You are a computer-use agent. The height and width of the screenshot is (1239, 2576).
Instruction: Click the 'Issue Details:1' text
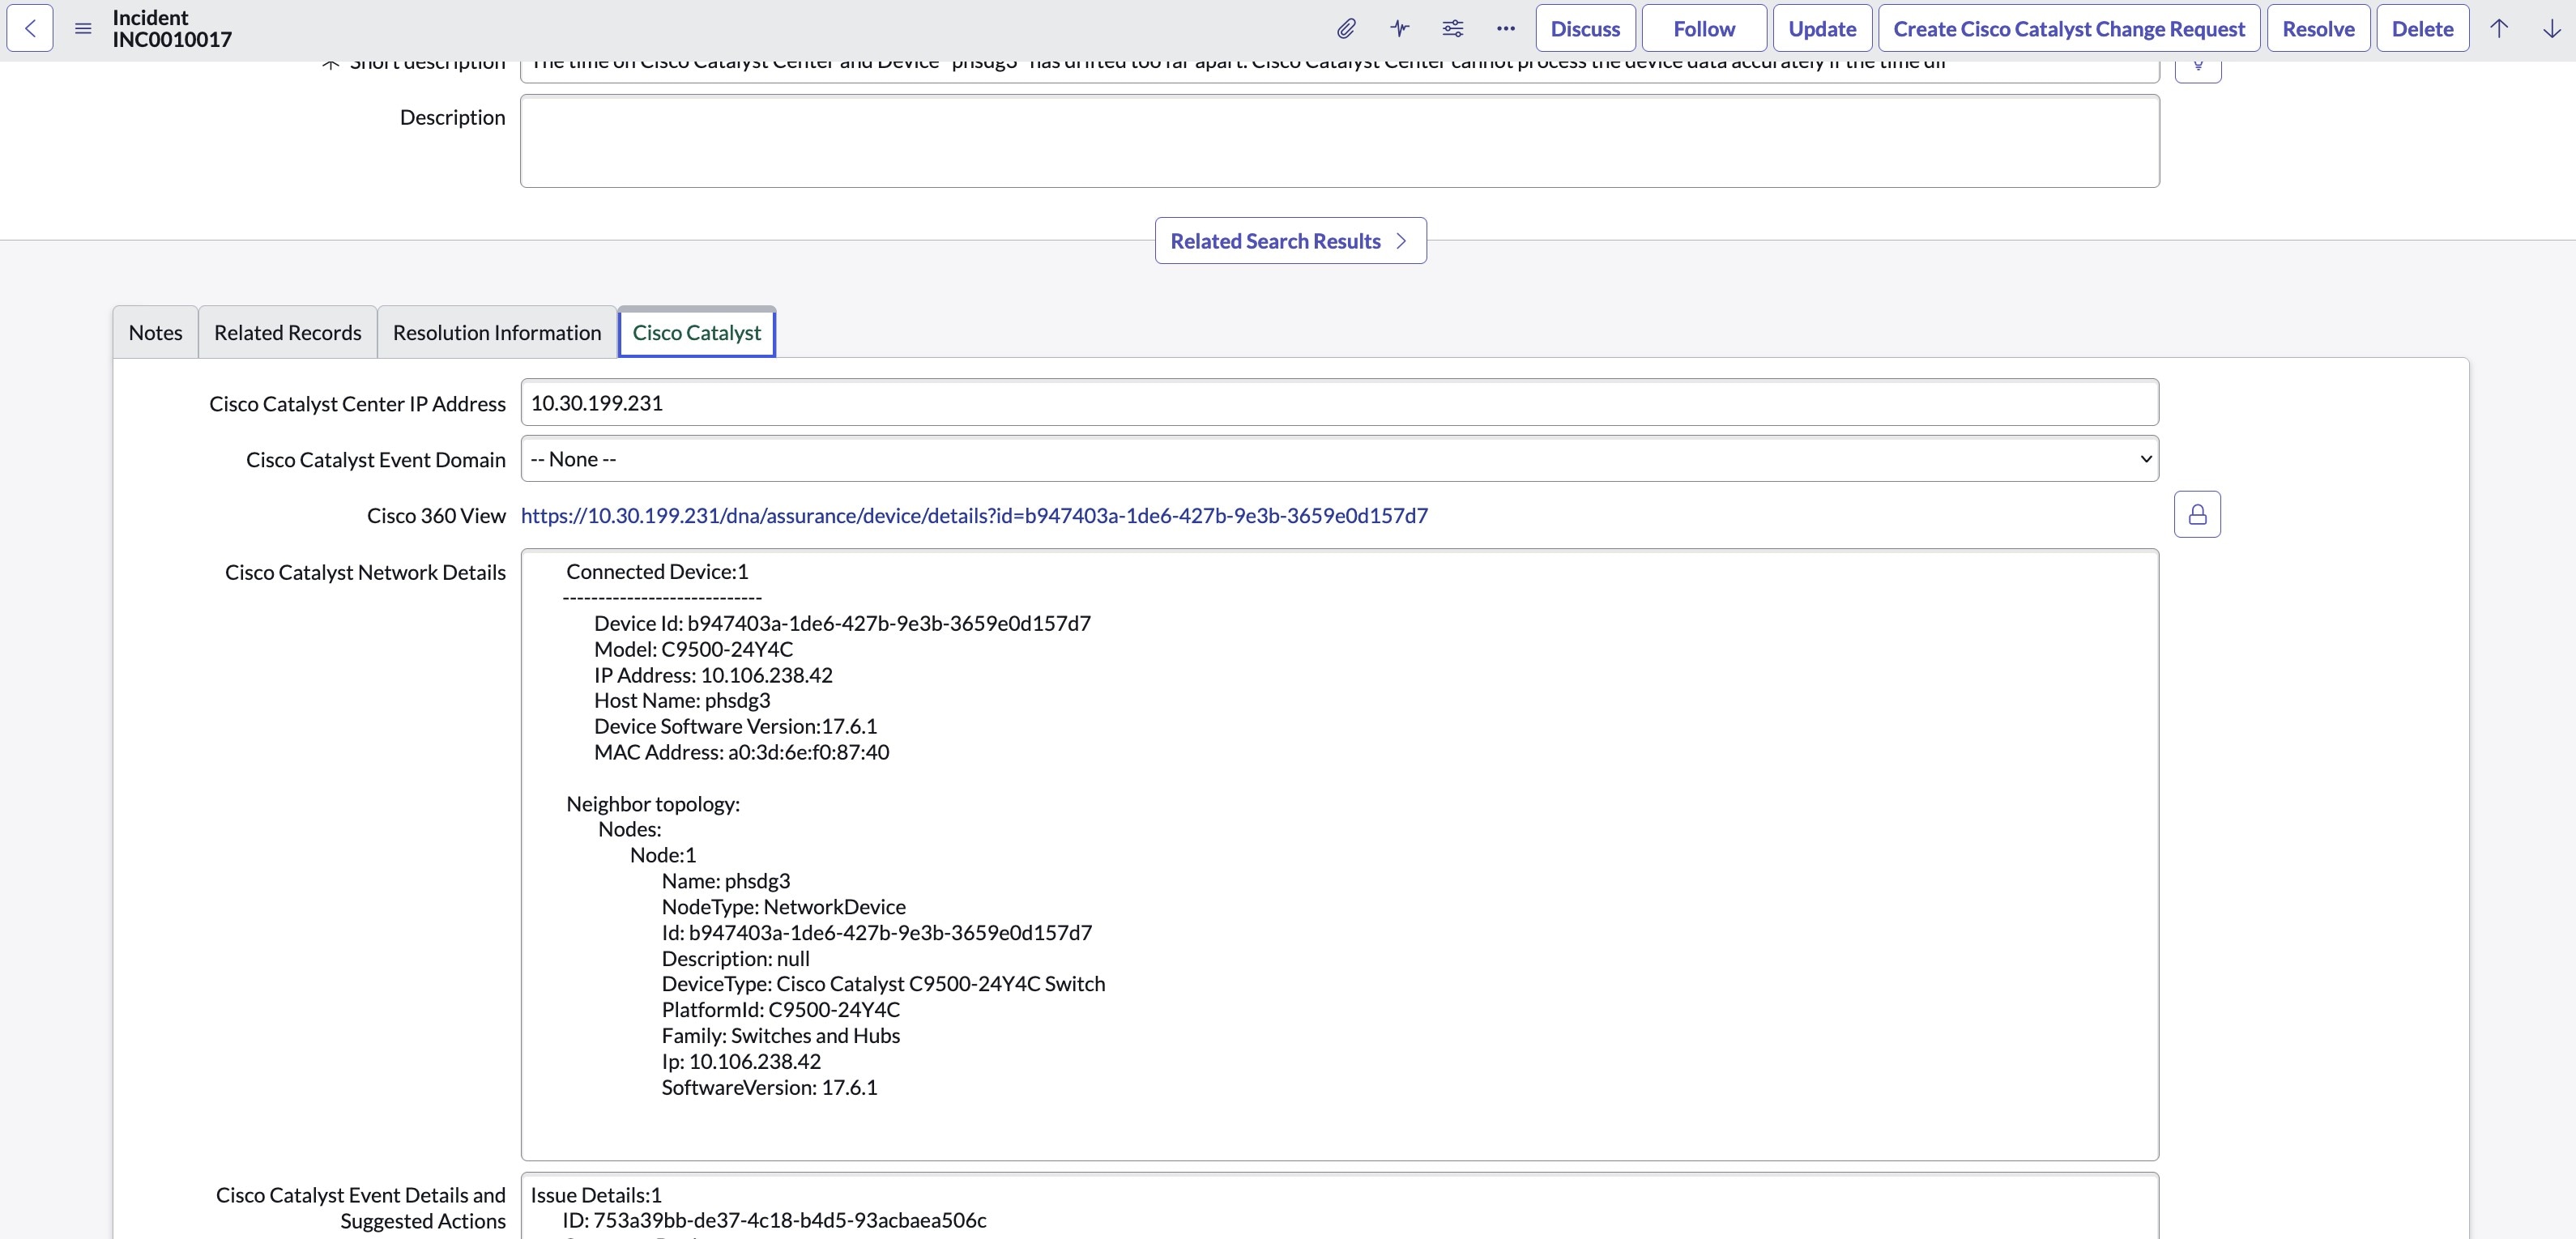tap(596, 1195)
